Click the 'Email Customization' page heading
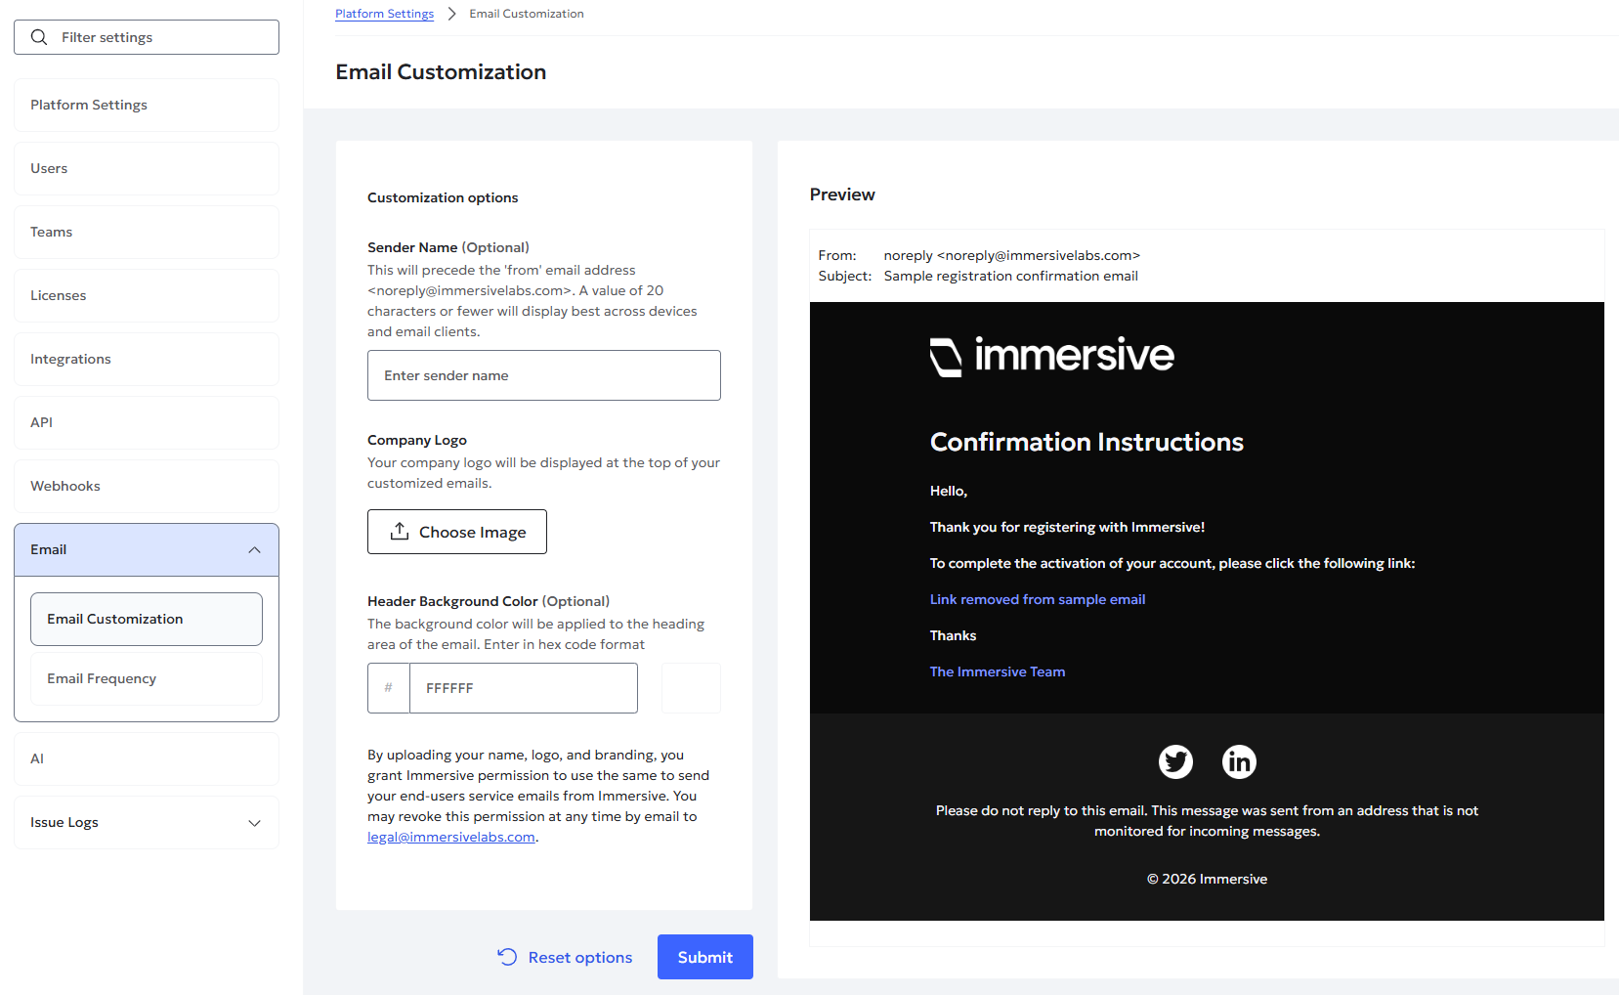This screenshot has height=995, width=1619. (x=441, y=72)
